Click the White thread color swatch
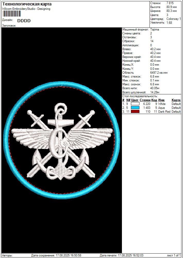 coord(135,104)
